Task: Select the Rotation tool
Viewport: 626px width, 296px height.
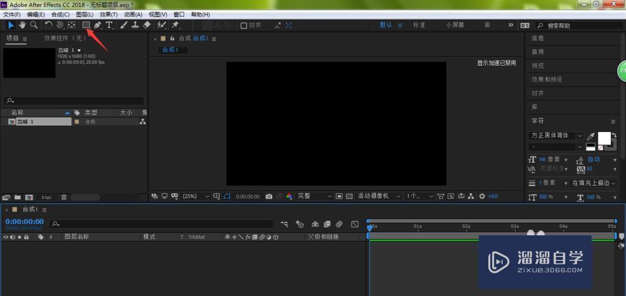Action: (x=48, y=25)
